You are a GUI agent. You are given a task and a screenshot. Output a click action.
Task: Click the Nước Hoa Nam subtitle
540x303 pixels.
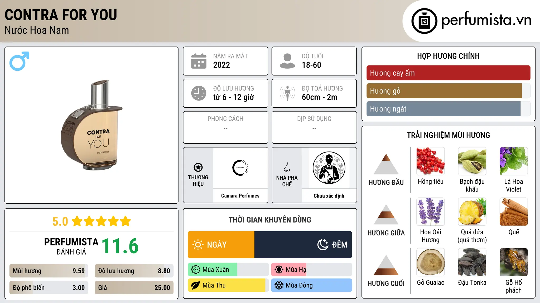point(37,30)
